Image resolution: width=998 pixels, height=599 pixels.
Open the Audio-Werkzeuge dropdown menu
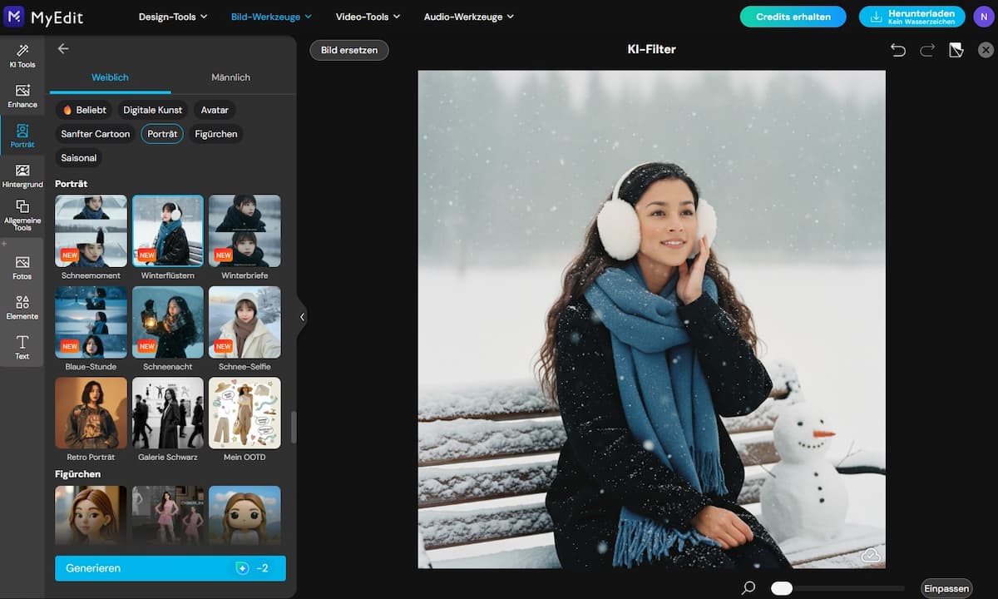[x=463, y=16]
